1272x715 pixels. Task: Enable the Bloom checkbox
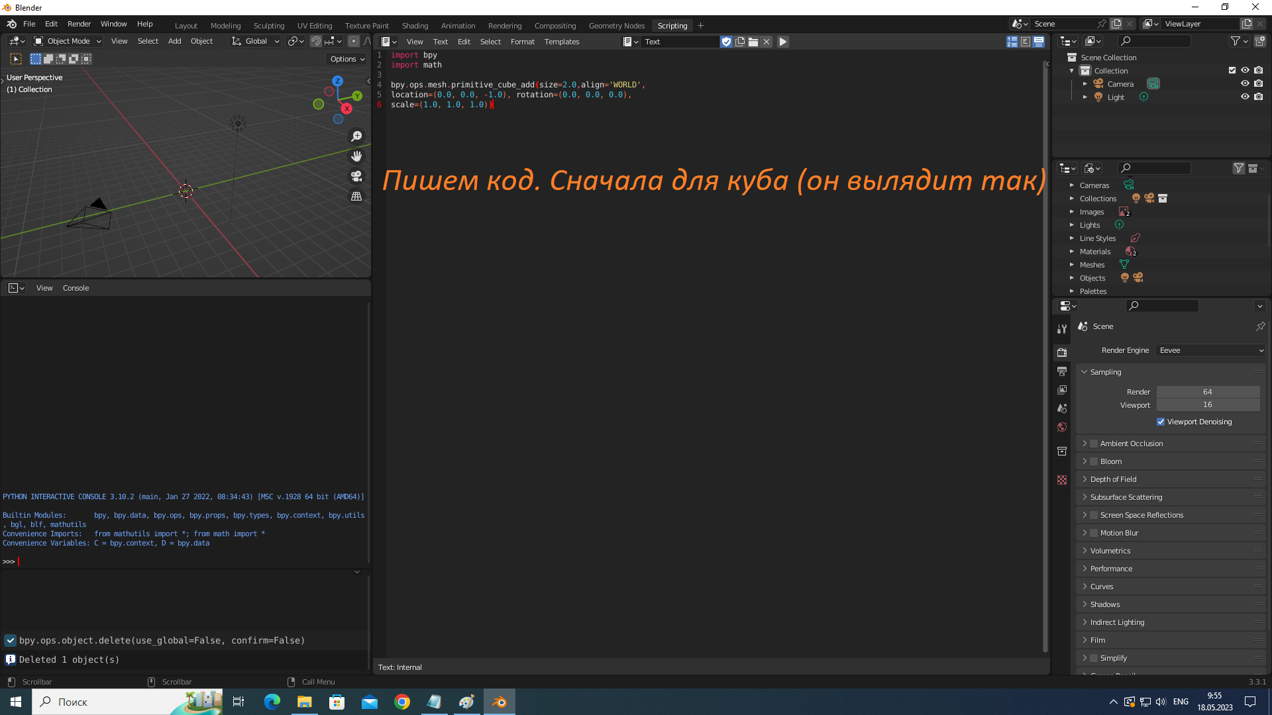tap(1094, 461)
